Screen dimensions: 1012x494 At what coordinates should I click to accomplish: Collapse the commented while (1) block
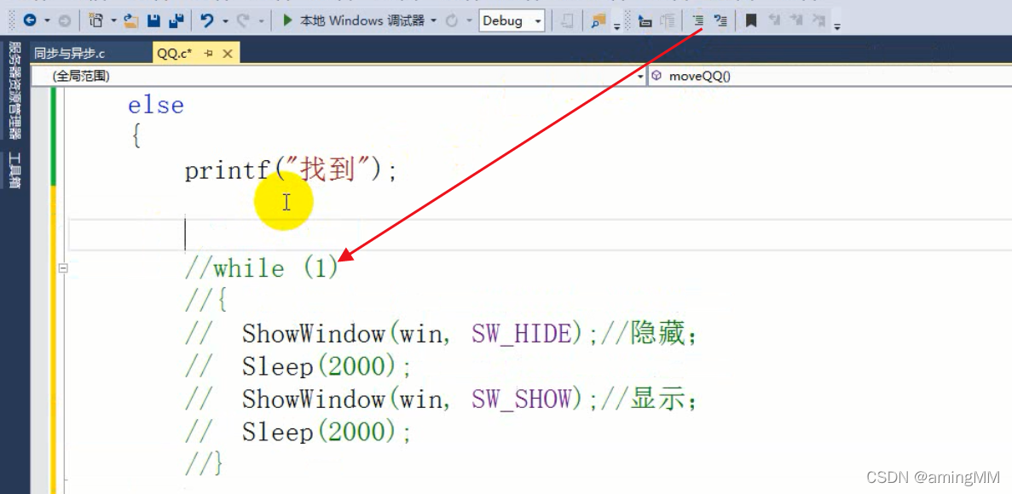point(63,268)
